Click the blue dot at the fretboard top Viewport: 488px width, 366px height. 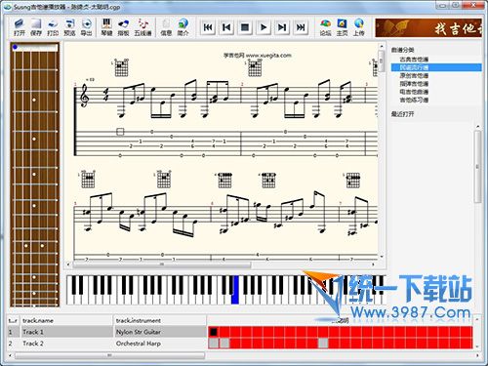15,47
